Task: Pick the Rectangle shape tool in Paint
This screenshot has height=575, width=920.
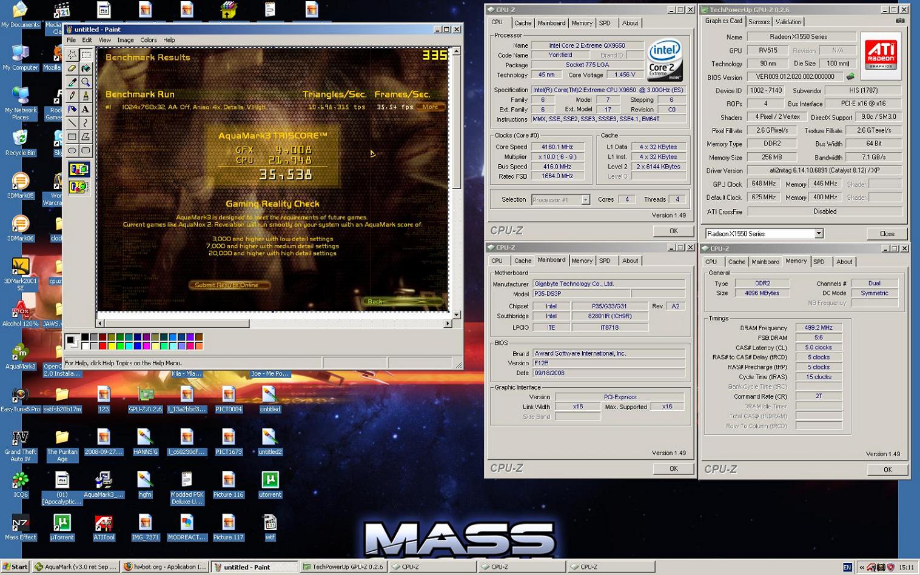Action: [x=72, y=137]
